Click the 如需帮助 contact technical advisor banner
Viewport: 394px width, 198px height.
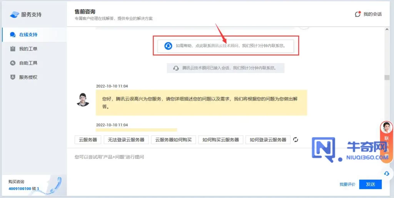pyautogui.click(x=225, y=46)
